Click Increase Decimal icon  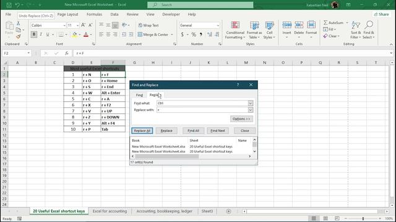click(210, 35)
